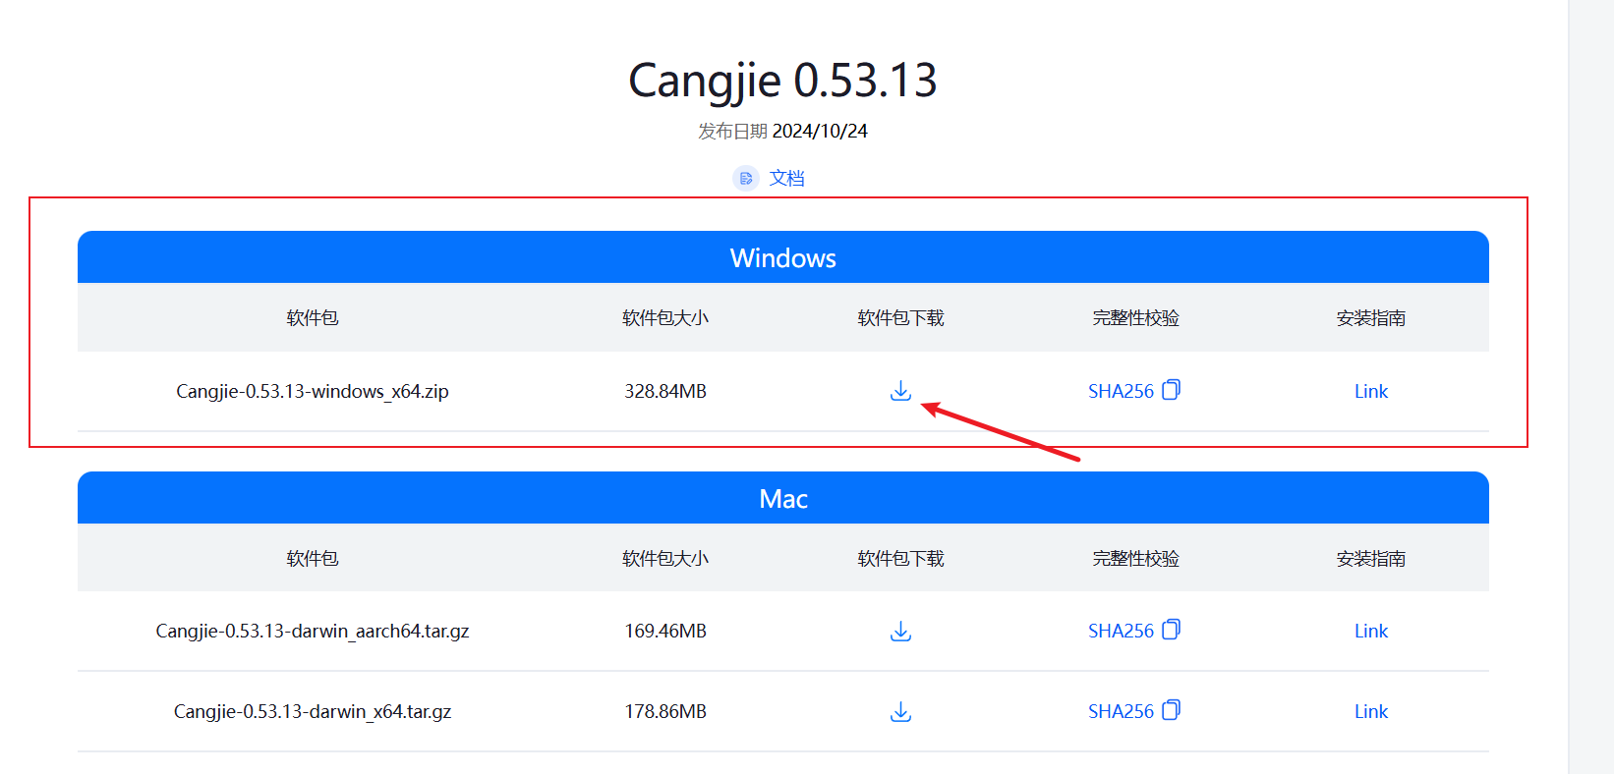Click the 178.86MB size value

(665, 711)
